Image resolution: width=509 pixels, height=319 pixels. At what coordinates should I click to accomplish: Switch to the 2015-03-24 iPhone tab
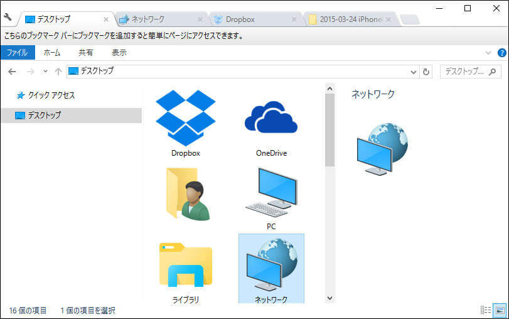(x=351, y=19)
